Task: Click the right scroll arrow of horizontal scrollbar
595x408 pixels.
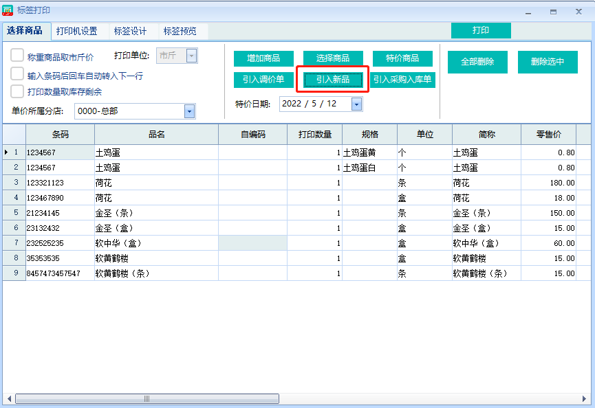Action: click(x=587, y=398)
